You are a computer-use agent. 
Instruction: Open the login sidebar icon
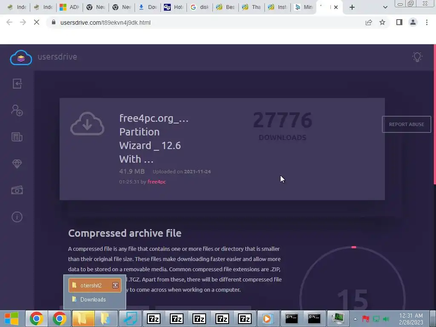click(x=17, y=83)
